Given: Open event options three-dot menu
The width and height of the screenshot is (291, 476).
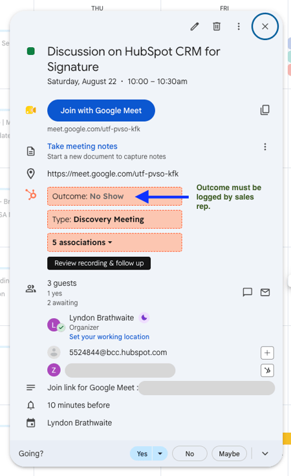Looking at the screenshot, I should pyautogui.click(x=239, y=27).
